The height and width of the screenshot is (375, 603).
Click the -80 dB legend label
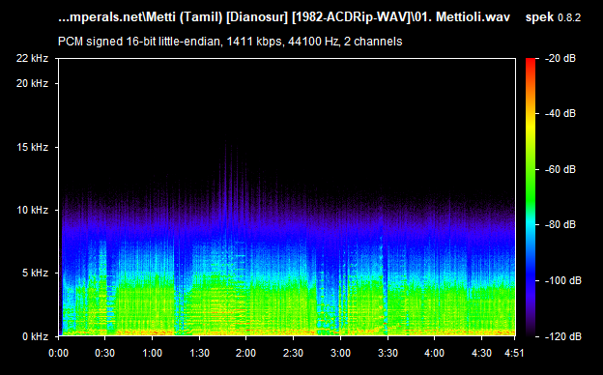click(560, 224)
